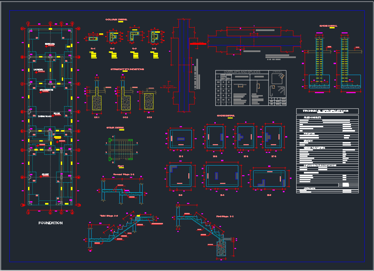Click the COLUMN DETAIL heading
The image size is (374, 271).
click(x=117, y=20)
